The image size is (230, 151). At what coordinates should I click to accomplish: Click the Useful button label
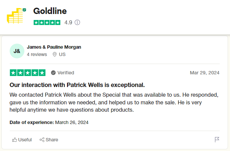pyautogui.click(x=25, y=140)
